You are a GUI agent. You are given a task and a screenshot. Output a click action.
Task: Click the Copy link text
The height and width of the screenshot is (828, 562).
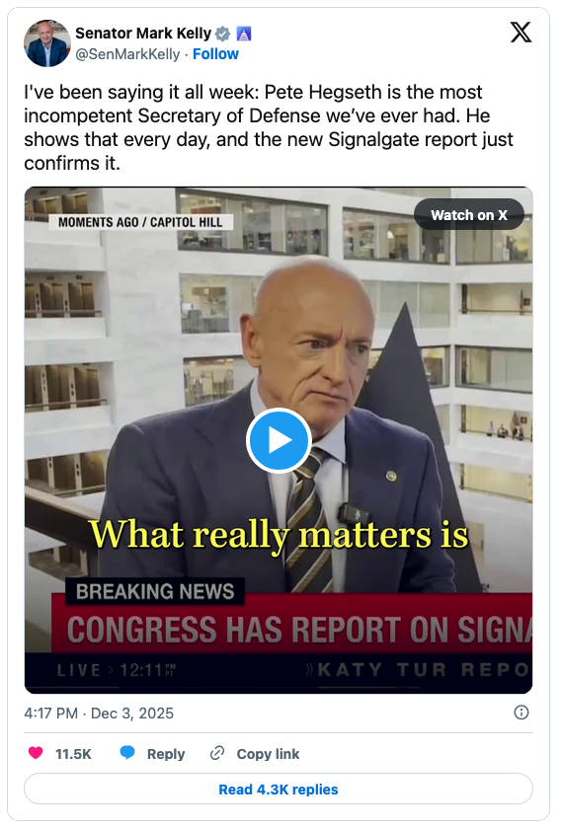(x=268, y=754)
